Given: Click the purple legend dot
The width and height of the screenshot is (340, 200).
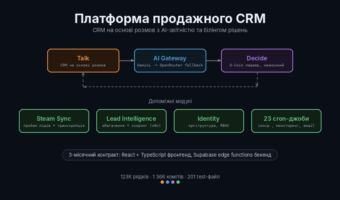Looking at the screenshot, I should 173,182.
